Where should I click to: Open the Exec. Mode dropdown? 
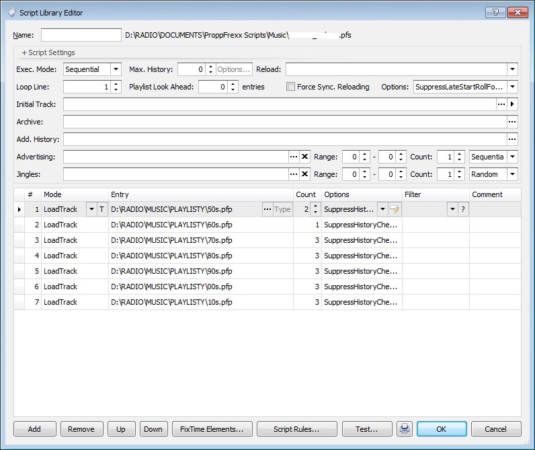click(116, 69)
